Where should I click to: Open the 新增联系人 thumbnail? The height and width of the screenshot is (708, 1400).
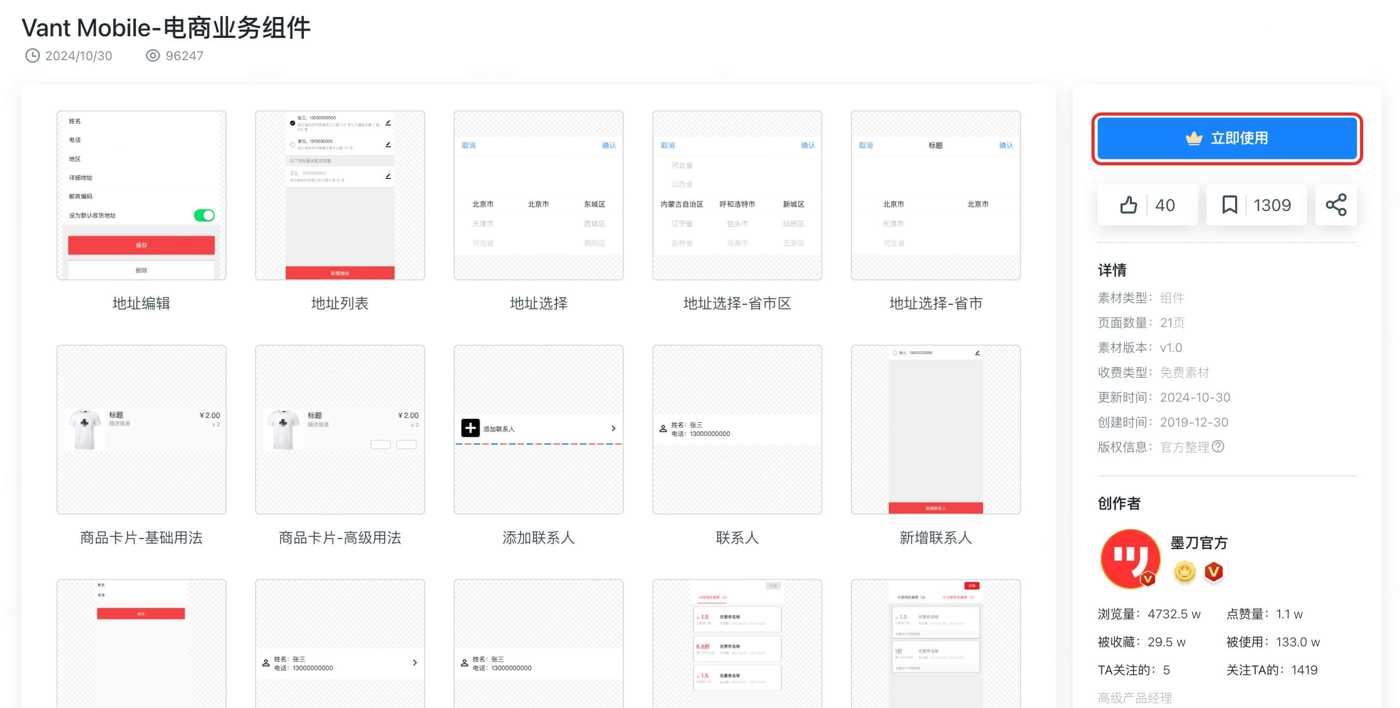click(x=935, y=429)
